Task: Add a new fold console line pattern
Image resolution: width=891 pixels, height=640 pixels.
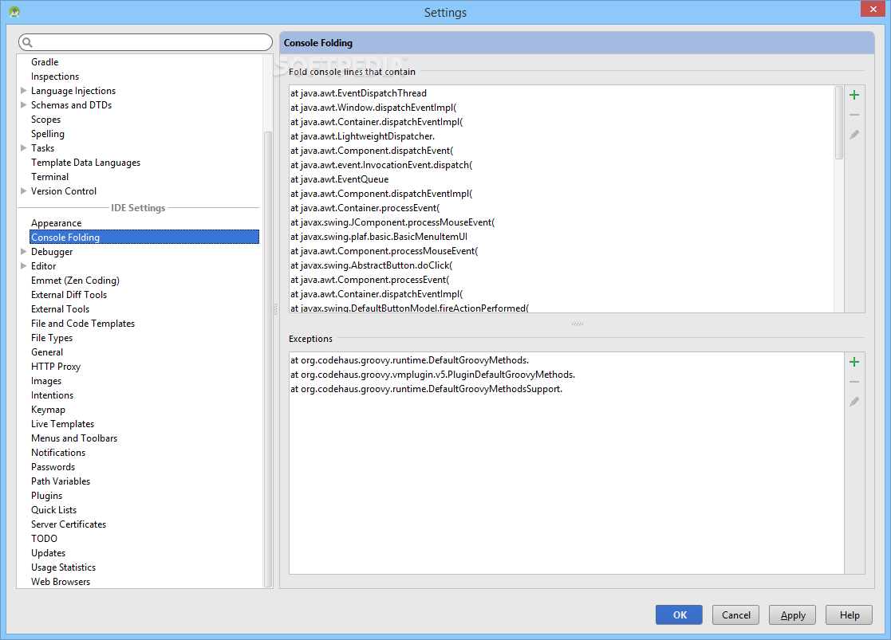Action: pyautogui.click(x=854, y=95)
